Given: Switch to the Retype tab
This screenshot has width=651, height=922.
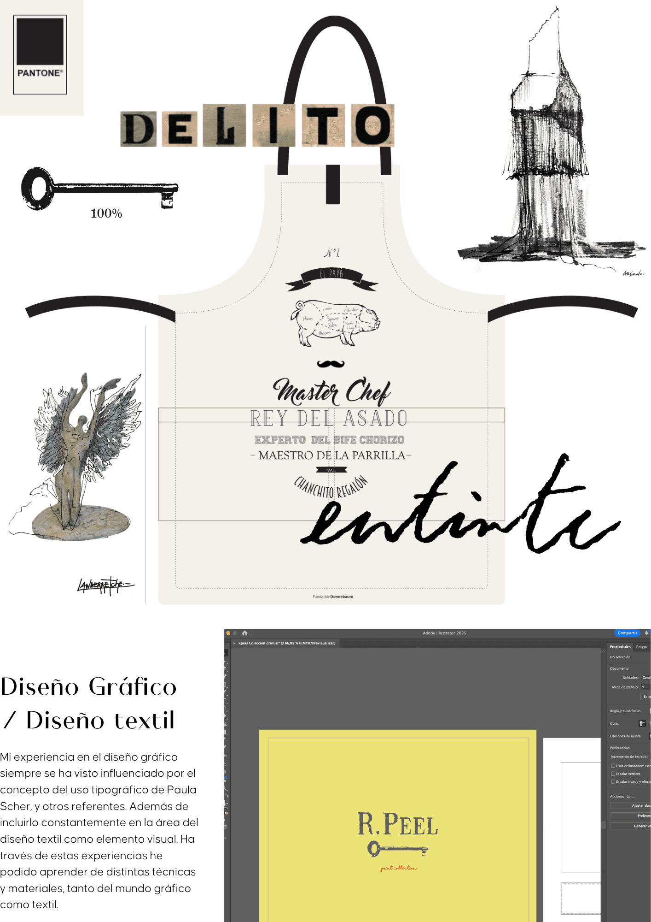Looking at the screenshot, I should tap(642, 647).
